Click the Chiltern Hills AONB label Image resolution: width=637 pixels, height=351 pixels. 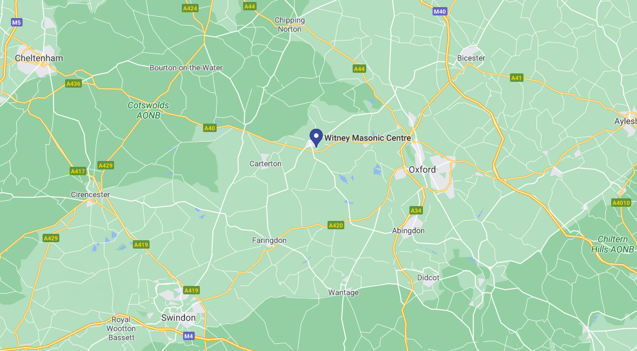pyautogui.click(x=612, y=244)
